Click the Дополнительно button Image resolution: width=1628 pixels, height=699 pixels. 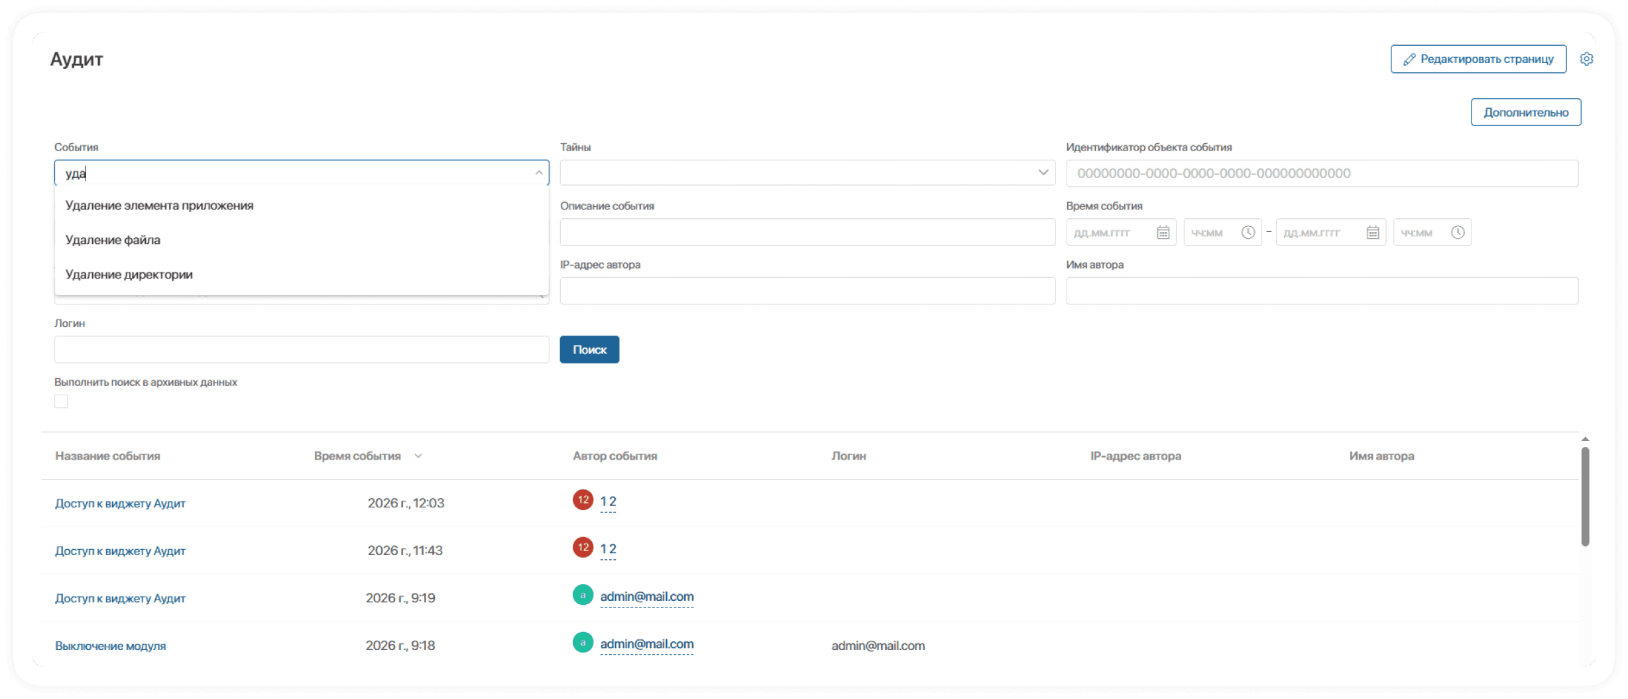point(1525,112)
